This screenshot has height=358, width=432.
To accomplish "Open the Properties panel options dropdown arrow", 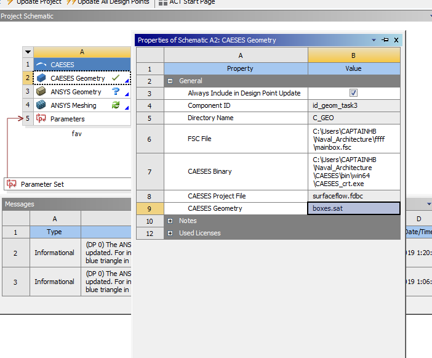I will (x=374, y=40).
